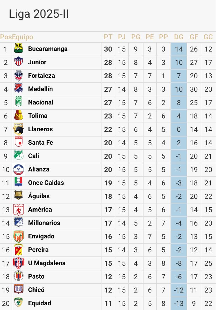The height and width of the screenshot is (310, 216).
Task: Click the América team crest icon
Action: 19,209
